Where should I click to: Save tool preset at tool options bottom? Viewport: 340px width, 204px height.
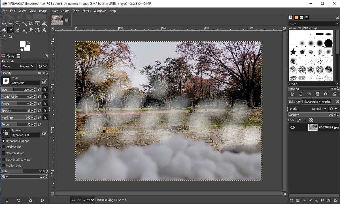pos(7,200)
